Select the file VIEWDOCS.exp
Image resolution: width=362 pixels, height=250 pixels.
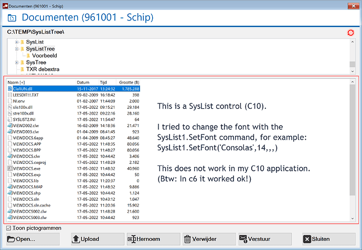click(x=27, y=174)
